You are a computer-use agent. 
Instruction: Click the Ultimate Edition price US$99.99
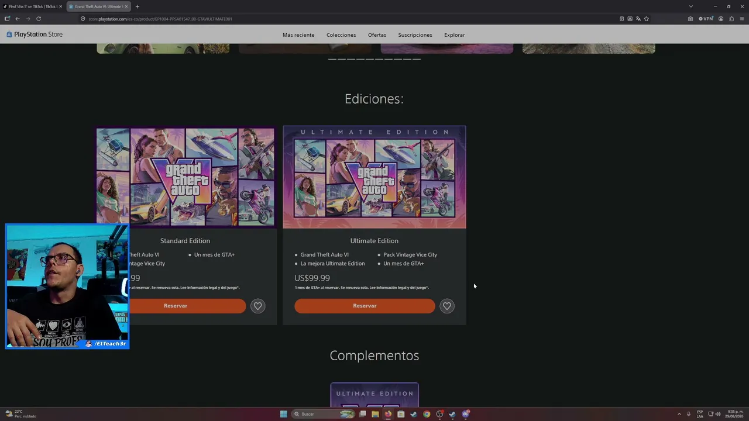[x=312, y=278]
